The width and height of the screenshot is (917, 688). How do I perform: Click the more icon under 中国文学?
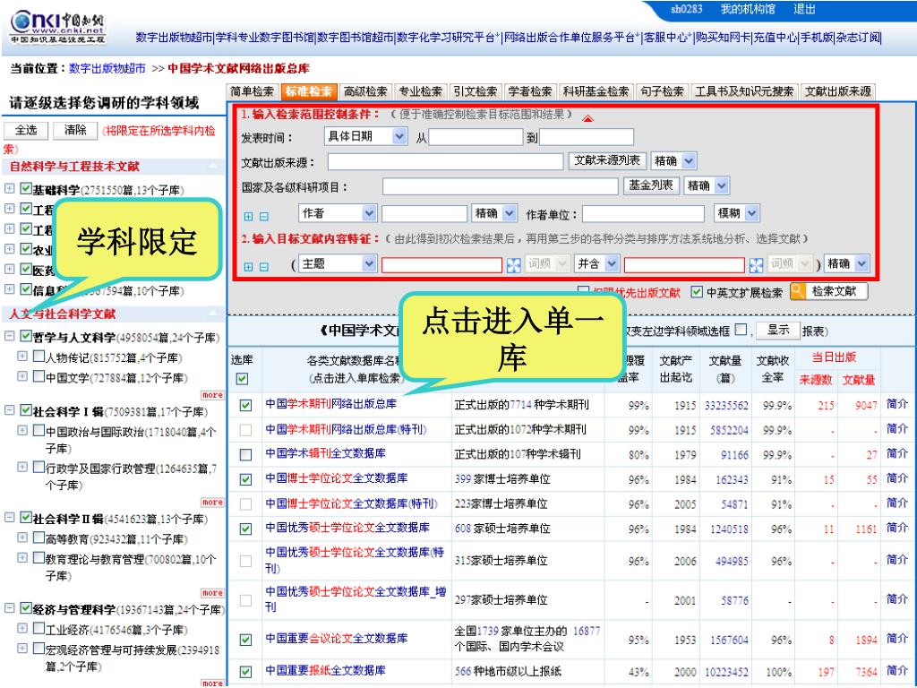[x=212, y=395]
